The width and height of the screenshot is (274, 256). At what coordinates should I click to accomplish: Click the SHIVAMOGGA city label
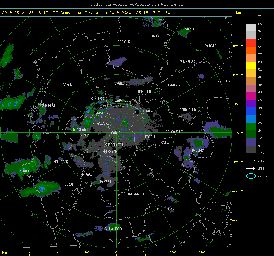(x=114, y=229)
